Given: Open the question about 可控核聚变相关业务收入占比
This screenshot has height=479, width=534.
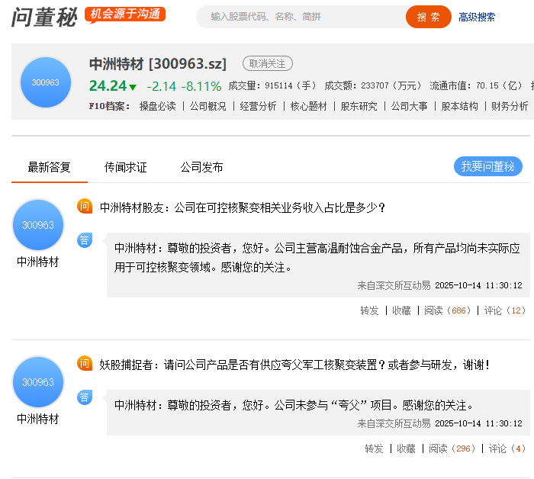Looking at the screenshot, I should pos(242,207).
